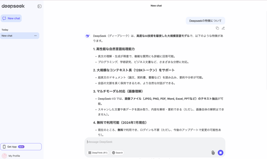267x159 pixels.
Task: Open the Get App button
Action: (x=21, y=147)
